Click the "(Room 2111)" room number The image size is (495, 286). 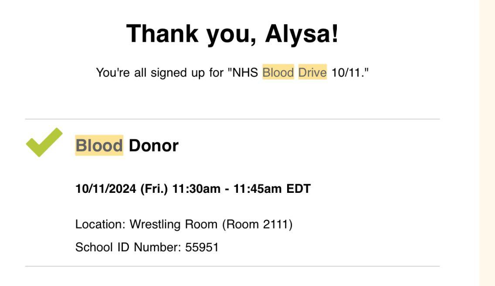257,224
